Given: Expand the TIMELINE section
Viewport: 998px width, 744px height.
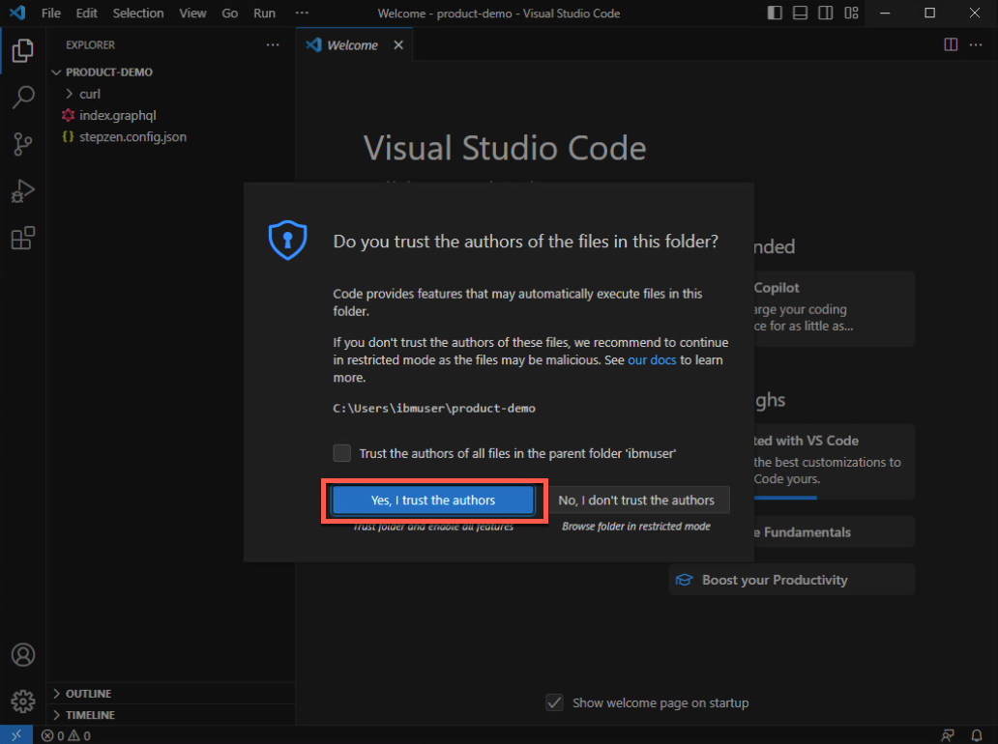Looking at the screenshot, I should tap(89, 715).
